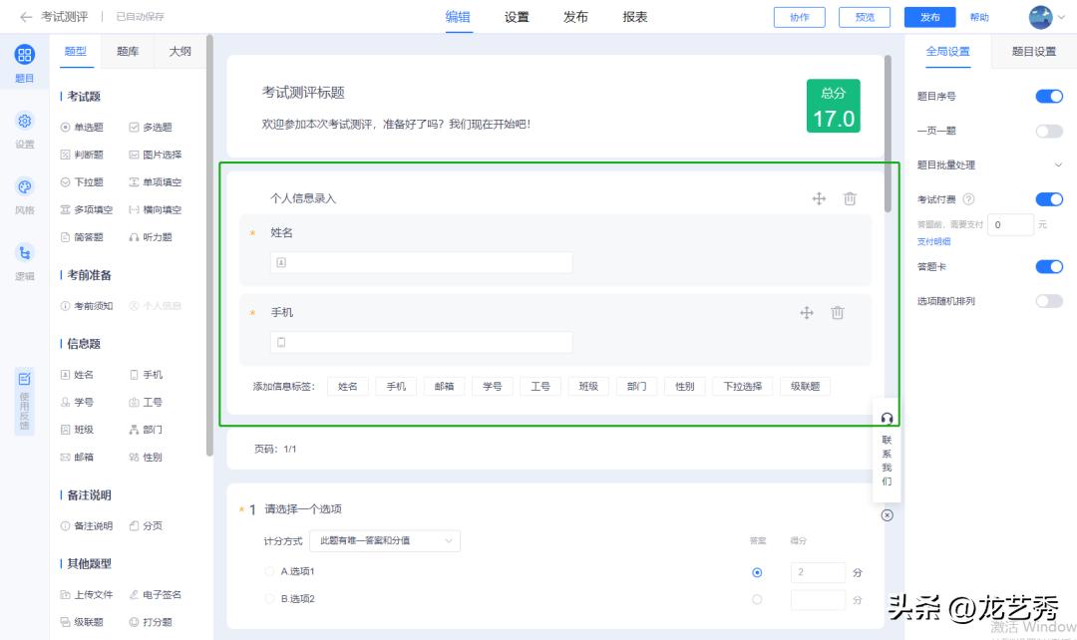Click the 预览 button

coord(864,17)
